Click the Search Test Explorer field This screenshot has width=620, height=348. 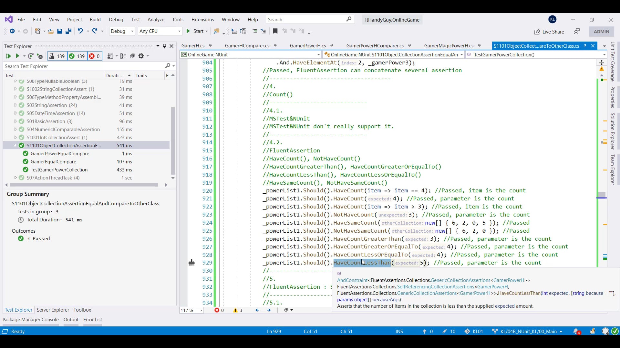(x=84, y=66)
